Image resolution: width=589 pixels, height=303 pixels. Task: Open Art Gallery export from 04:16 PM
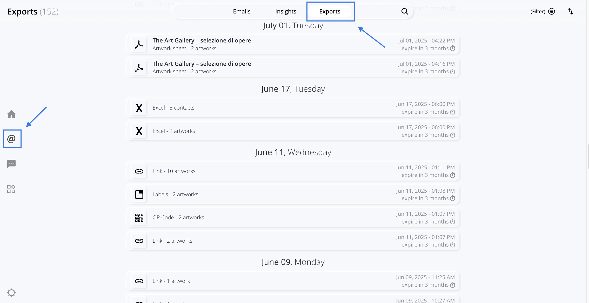click(x=202, y=64)
